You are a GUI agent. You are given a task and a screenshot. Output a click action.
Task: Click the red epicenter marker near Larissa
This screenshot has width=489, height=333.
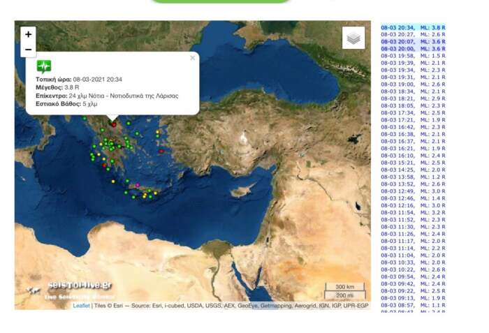click(x=113, y=125)
